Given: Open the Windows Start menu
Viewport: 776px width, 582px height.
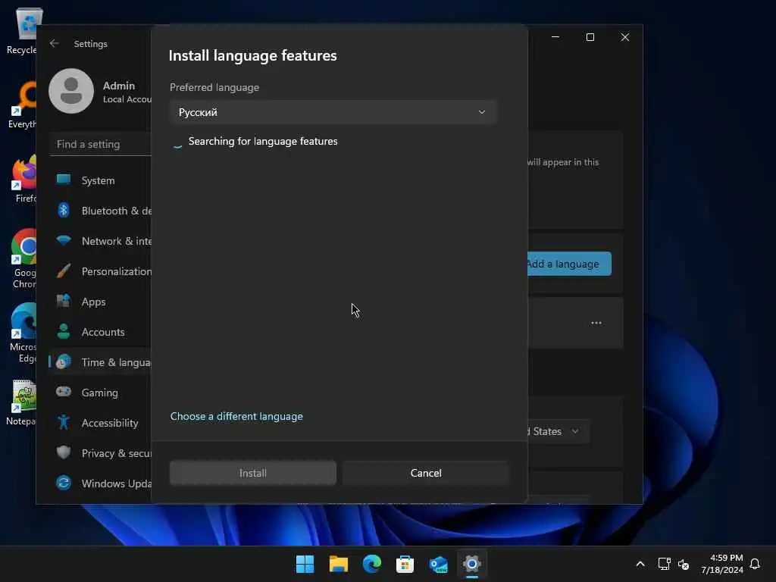Looking at the screenshot, I should [305, 564].
